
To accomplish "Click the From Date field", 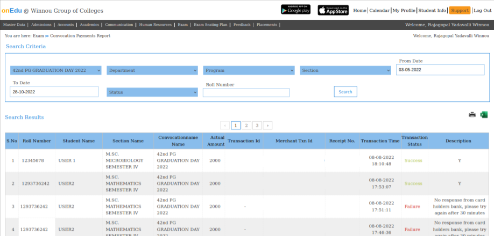I will pyautogui.click(x=441, y=70).
